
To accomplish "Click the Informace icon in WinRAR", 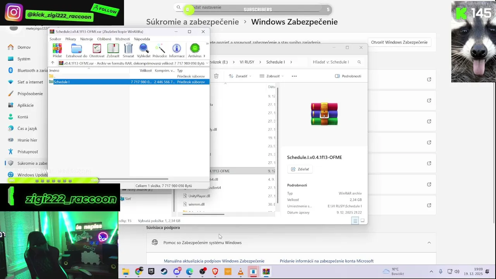I will 177,50.
